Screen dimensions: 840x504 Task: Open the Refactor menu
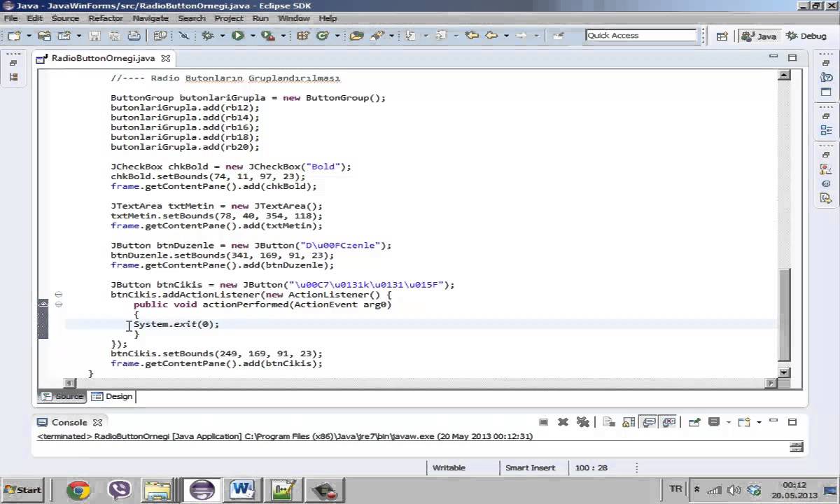106,18
